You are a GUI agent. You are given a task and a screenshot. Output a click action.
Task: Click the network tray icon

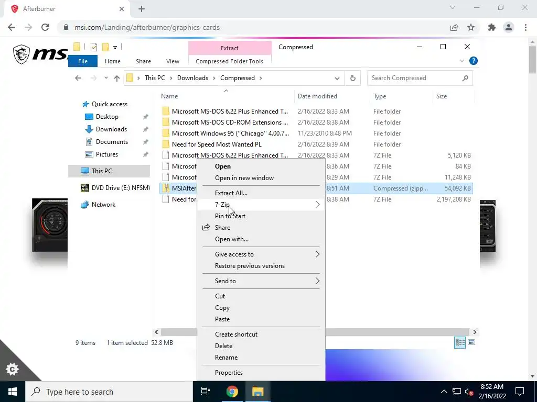pos(457,392)
